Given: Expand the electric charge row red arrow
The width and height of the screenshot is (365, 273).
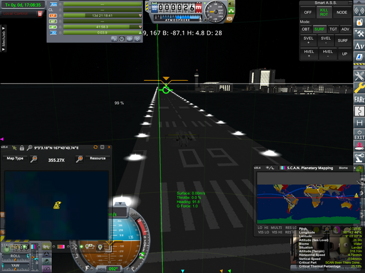Looking at the screenshot, I should coord(140,27).
